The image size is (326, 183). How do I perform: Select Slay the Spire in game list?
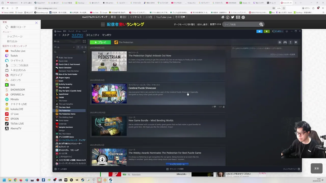[64, 87]
